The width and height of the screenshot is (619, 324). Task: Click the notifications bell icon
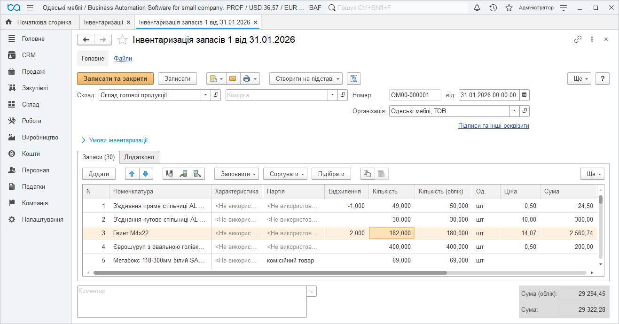[477, 8]
